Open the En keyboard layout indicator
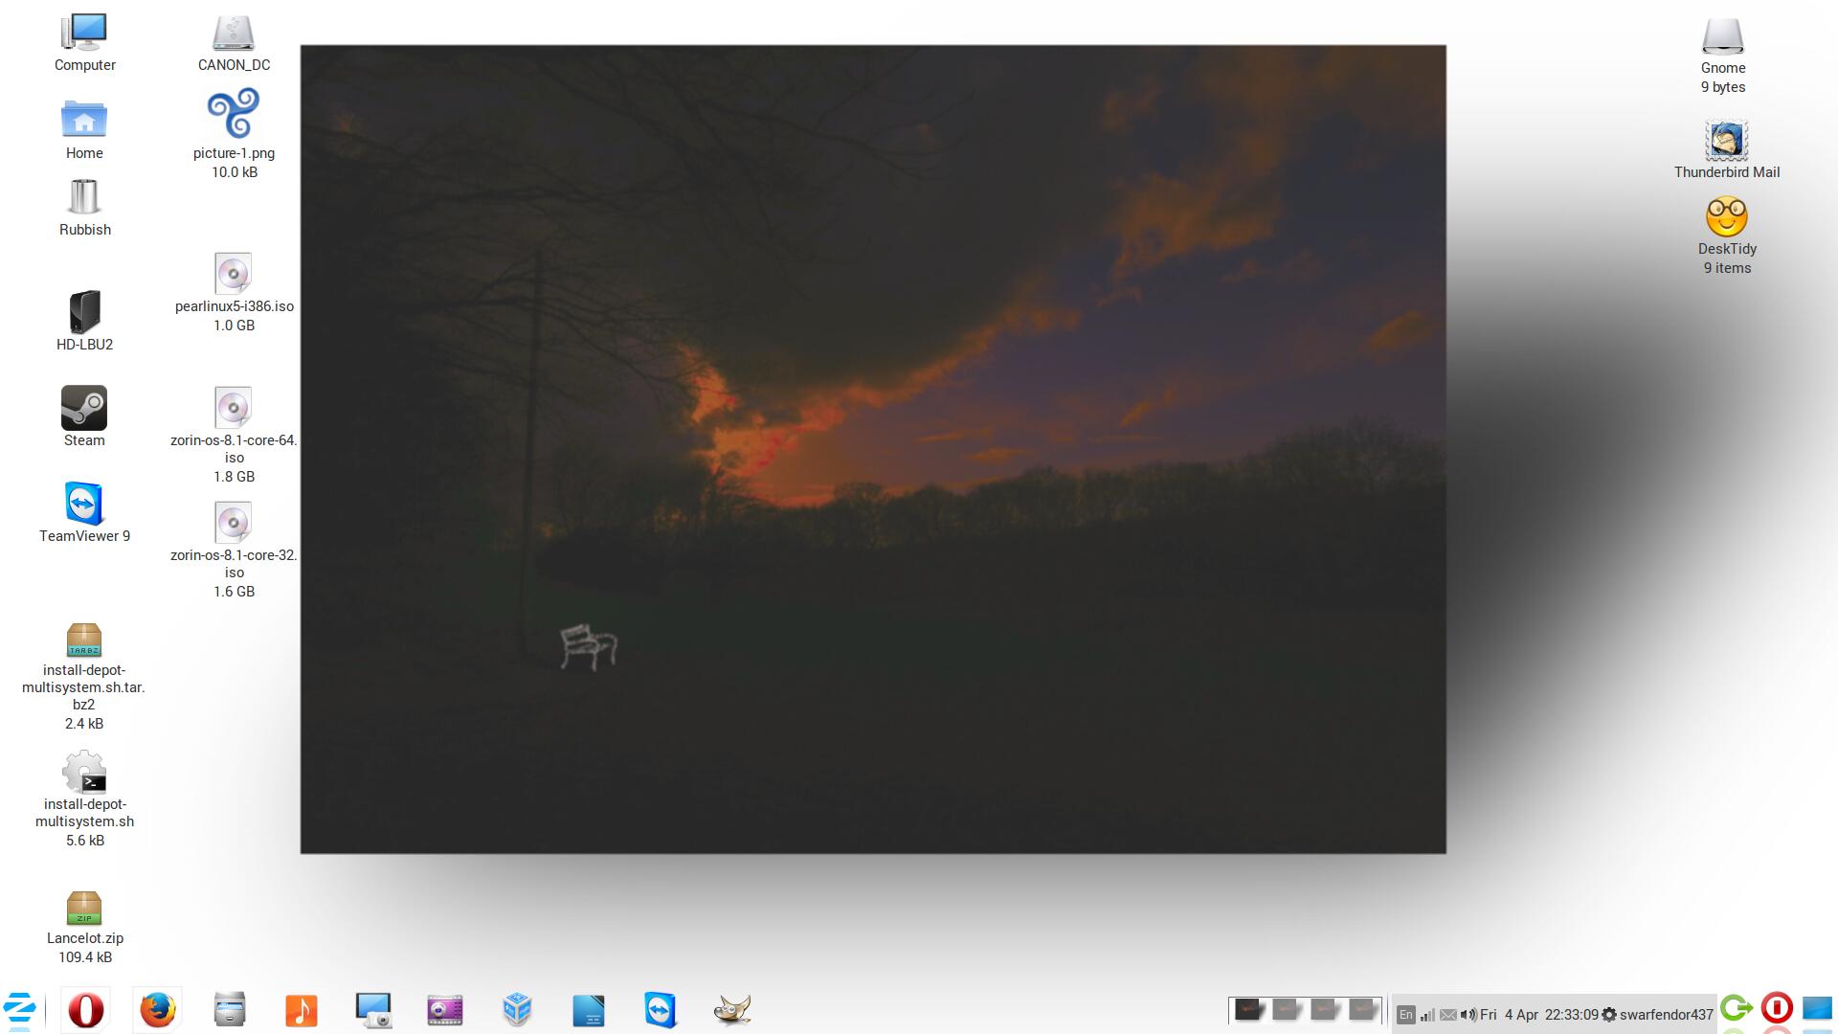 (x=1405, y=1015)
